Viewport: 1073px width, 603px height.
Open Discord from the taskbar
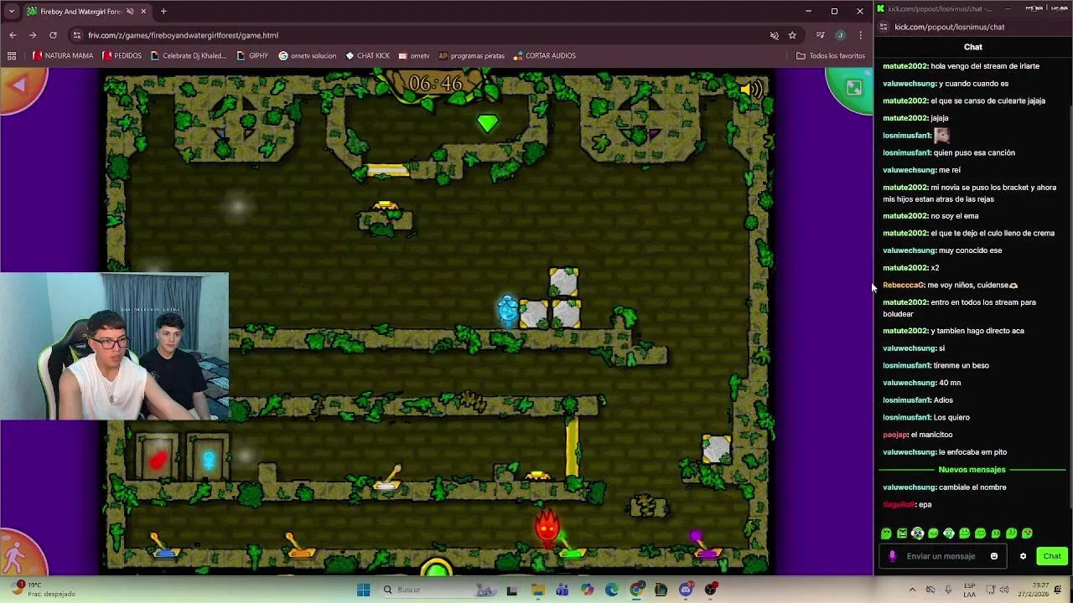tap(686, 590)
